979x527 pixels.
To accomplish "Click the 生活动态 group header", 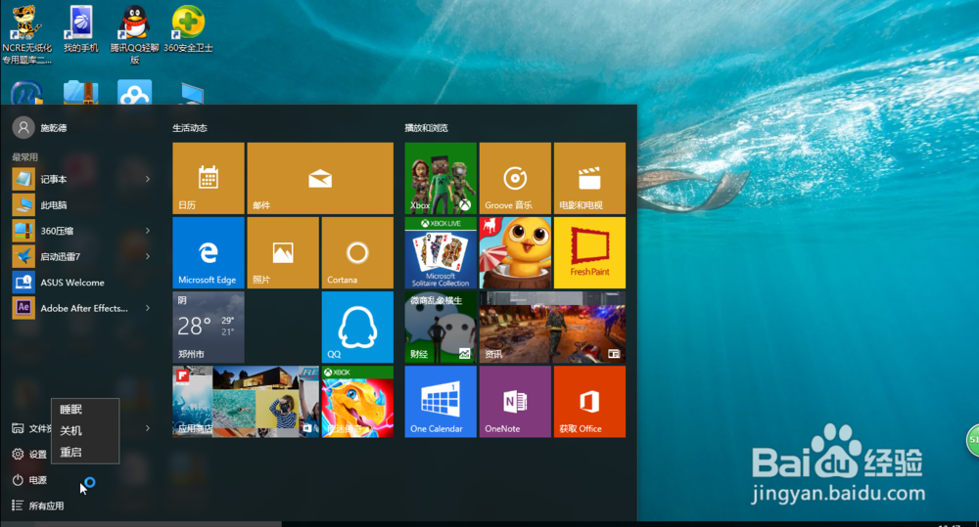I will pyautogui.click(x=190, y=128).
